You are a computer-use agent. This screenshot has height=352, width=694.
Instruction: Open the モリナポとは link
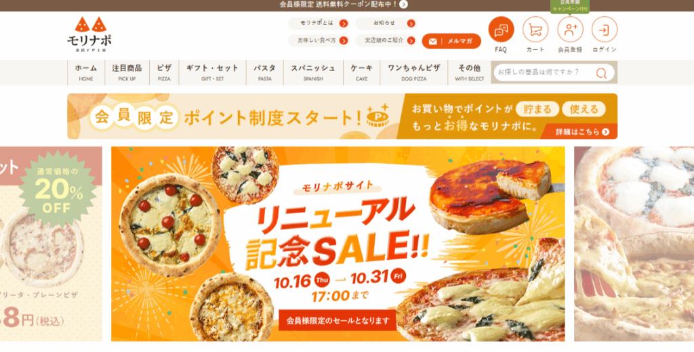pos(319,24)
